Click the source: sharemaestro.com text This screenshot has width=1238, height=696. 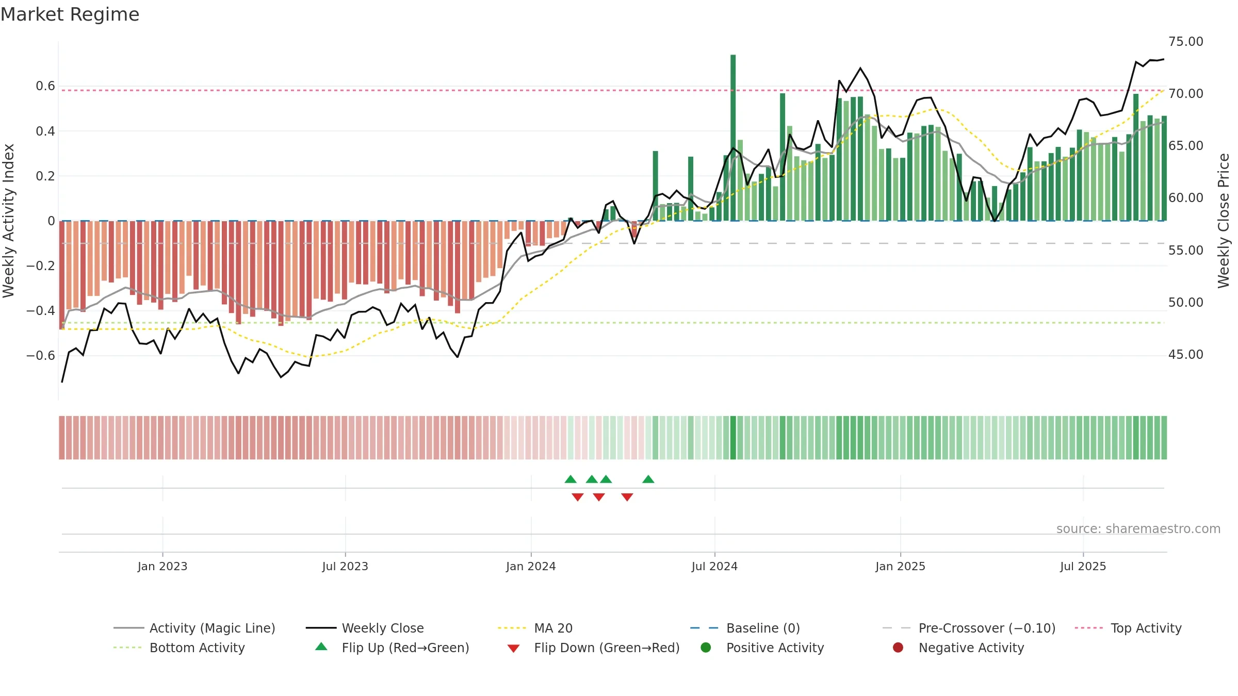[1138, 528]
